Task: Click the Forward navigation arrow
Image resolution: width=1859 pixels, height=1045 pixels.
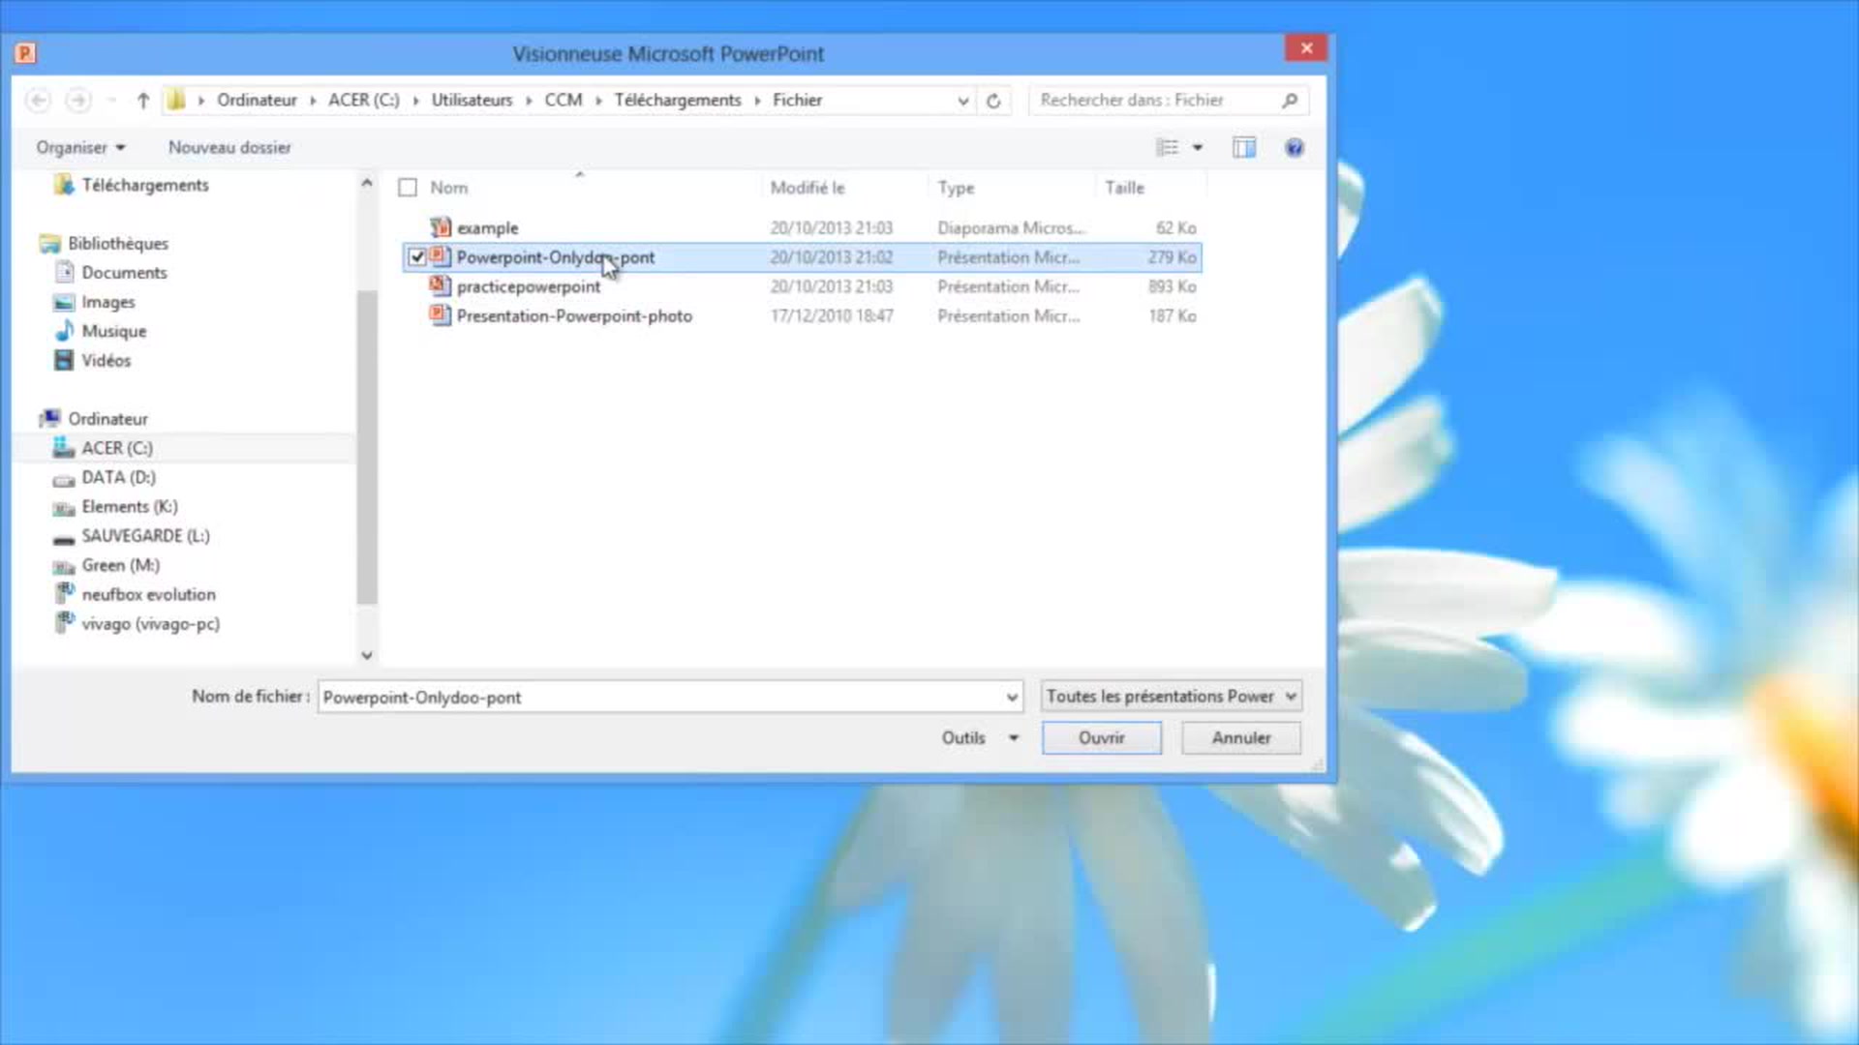Action: [78, 100]
